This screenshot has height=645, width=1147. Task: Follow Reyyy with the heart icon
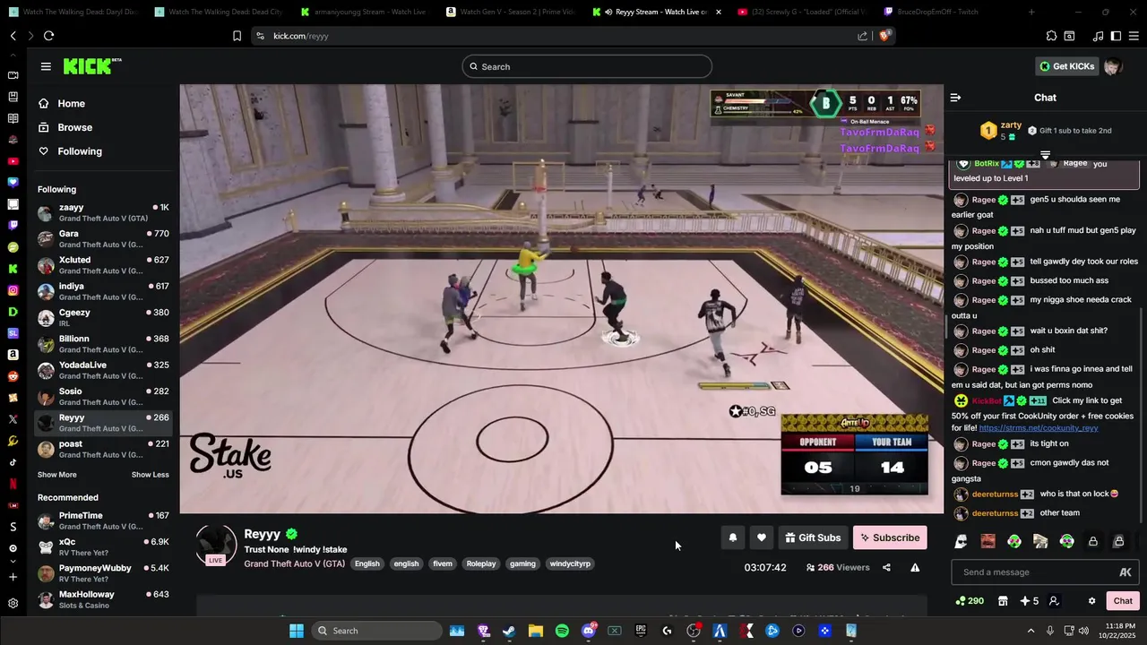[762, 537]
